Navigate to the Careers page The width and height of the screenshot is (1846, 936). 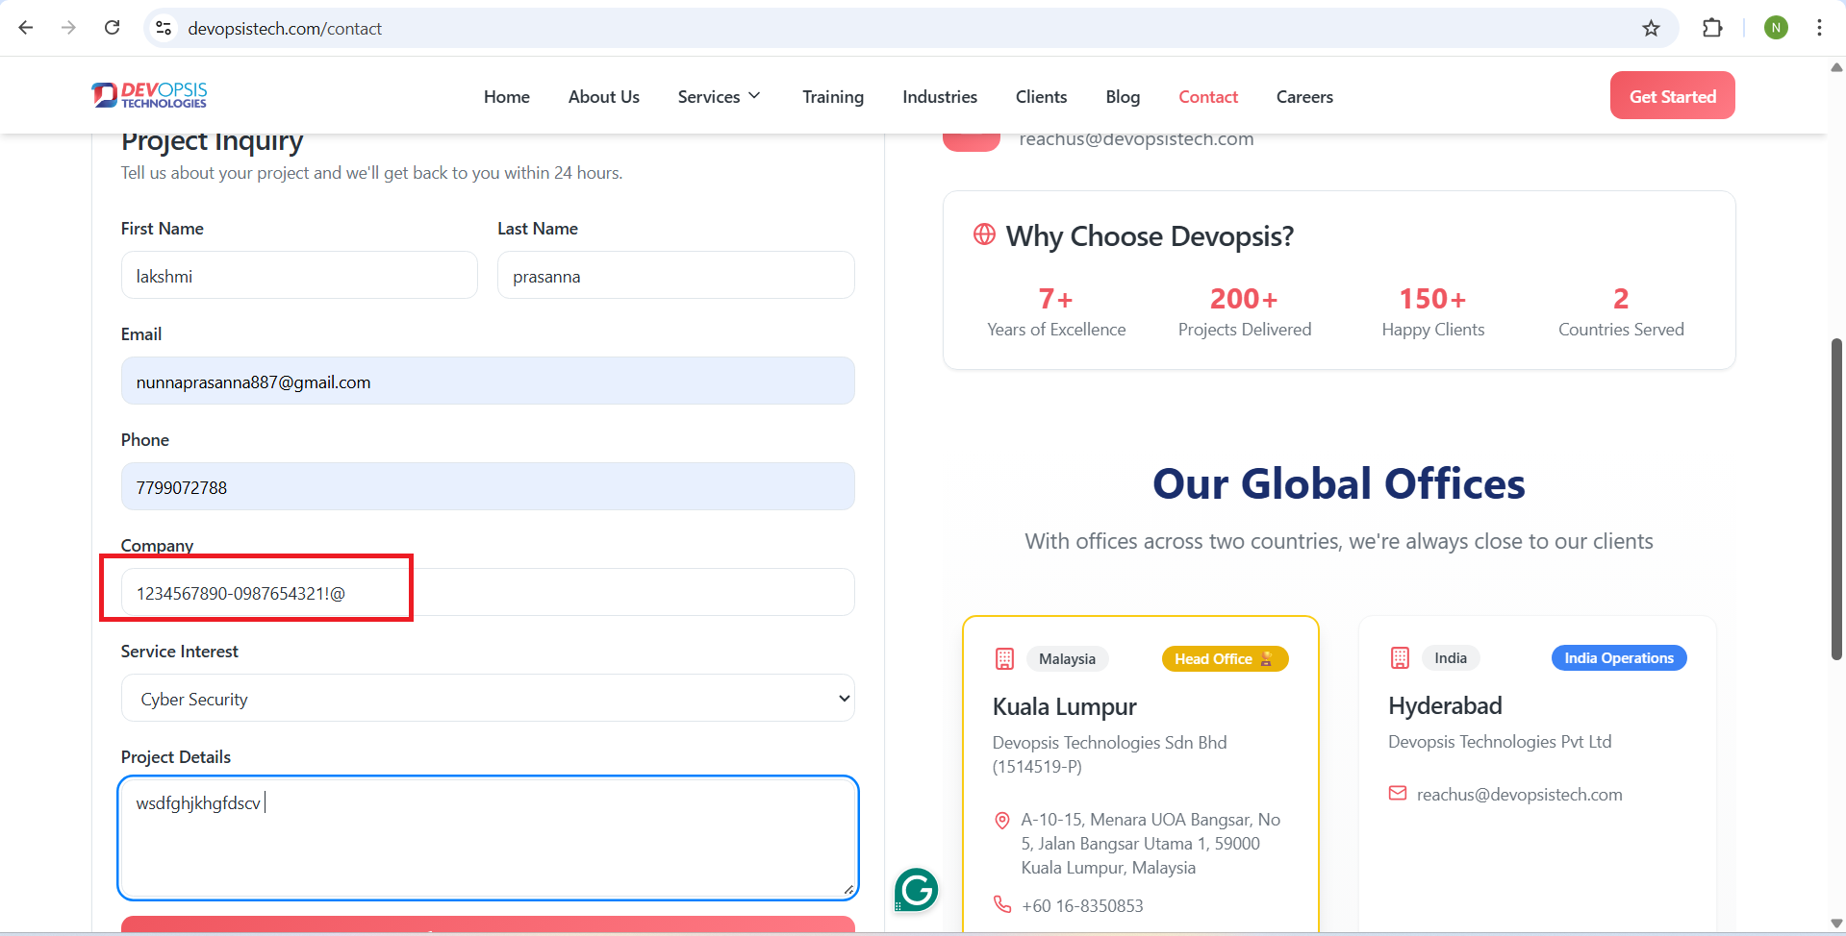1303,97
